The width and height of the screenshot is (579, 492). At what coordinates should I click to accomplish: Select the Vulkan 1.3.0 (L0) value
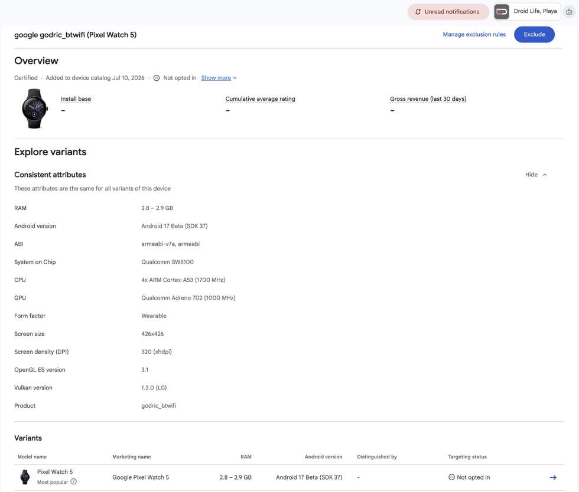point(154,388)
